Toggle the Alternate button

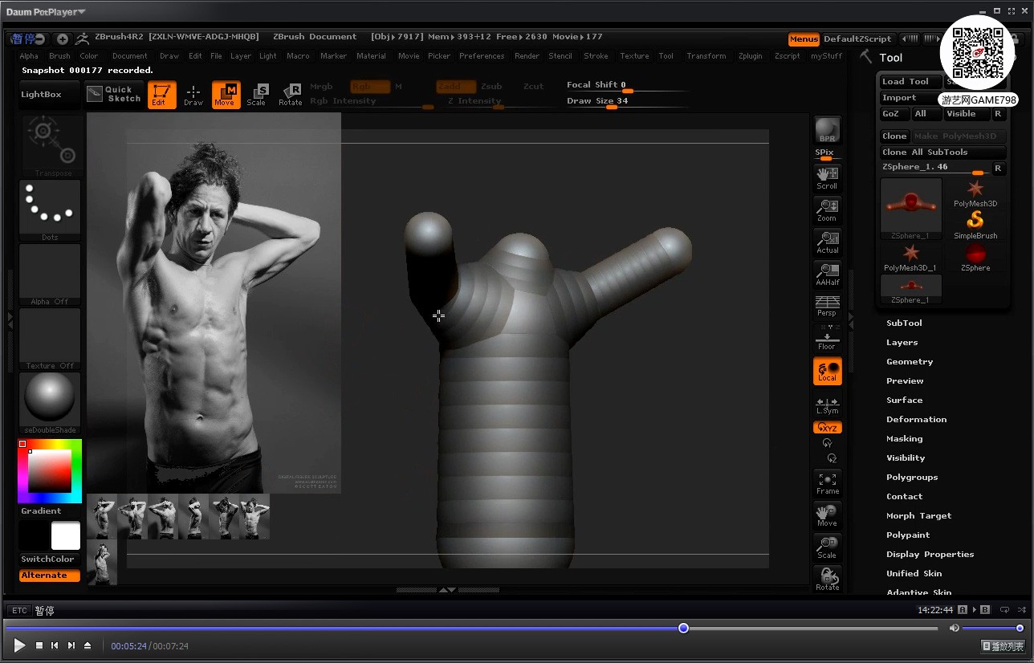[50, 576]
